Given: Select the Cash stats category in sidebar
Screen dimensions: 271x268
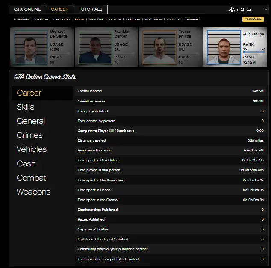Looking at the screenshot, I should click(x=26, y=163).
